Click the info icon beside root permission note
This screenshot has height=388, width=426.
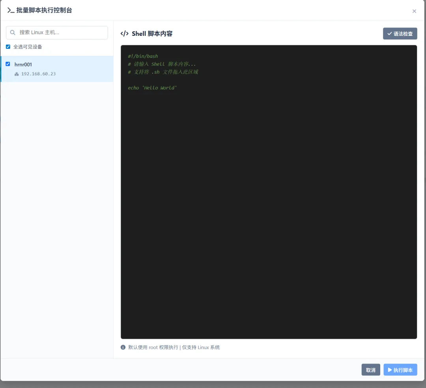tap(123, 347)
